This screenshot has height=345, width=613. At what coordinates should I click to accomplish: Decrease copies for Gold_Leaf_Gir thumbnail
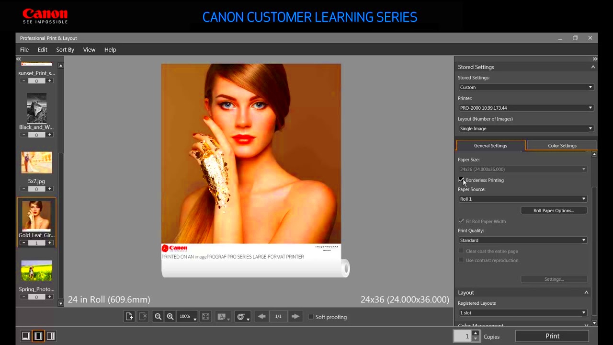[x=23, y=243]
